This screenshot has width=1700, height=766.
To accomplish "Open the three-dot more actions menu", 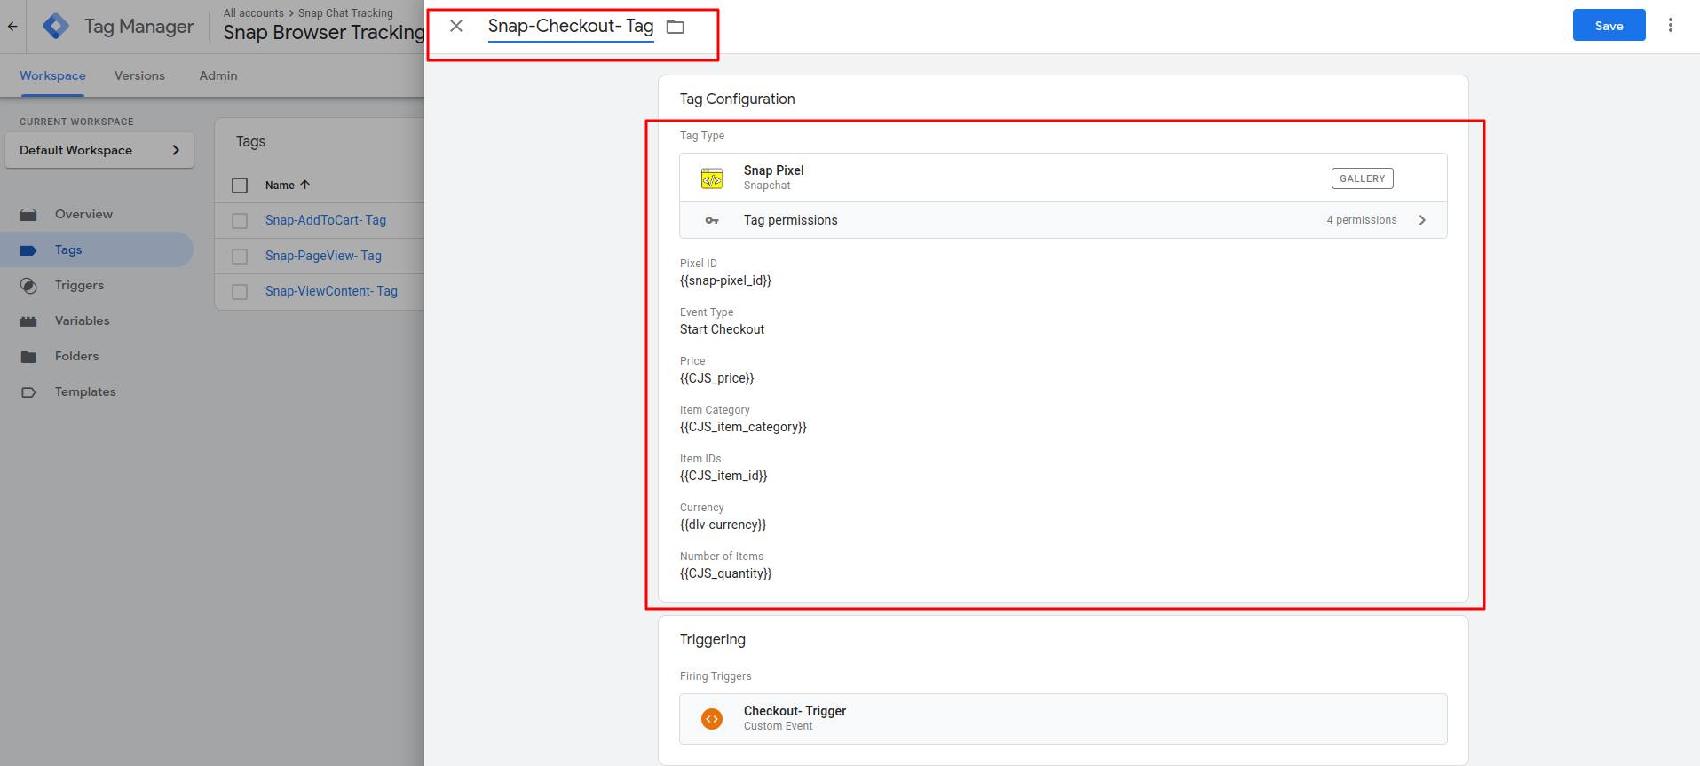I will pos(1670,26).
